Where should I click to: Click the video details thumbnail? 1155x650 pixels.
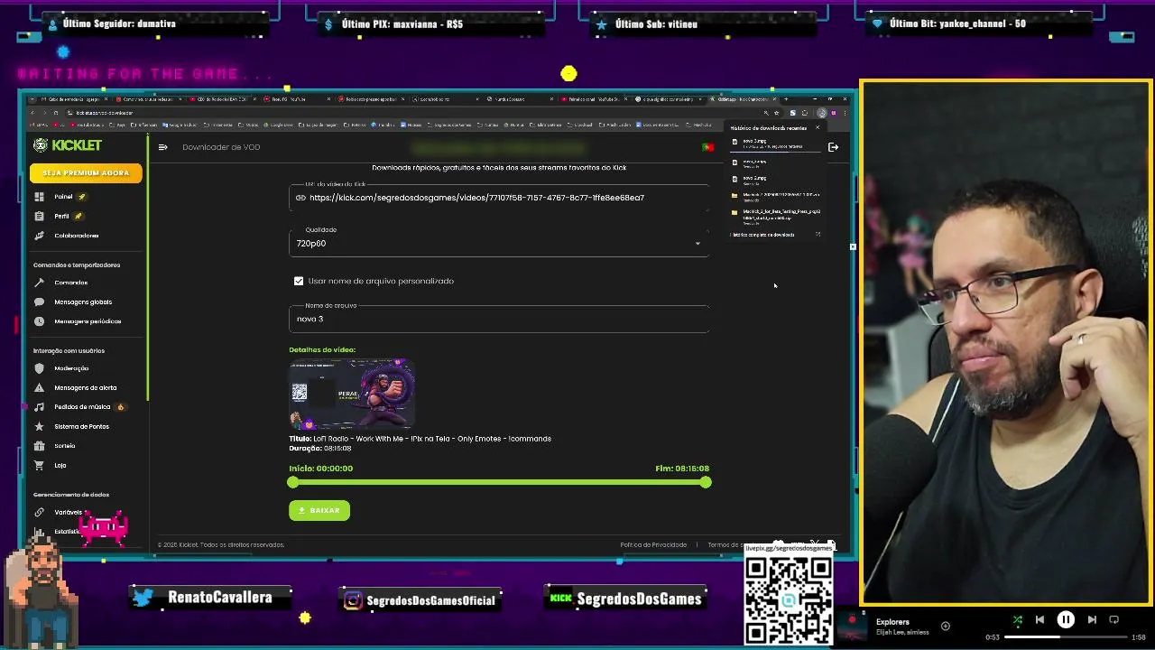pos(352,394)
